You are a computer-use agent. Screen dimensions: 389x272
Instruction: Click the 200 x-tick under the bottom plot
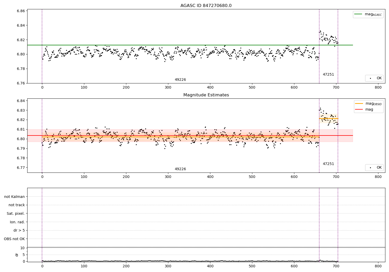pos(126,266)
